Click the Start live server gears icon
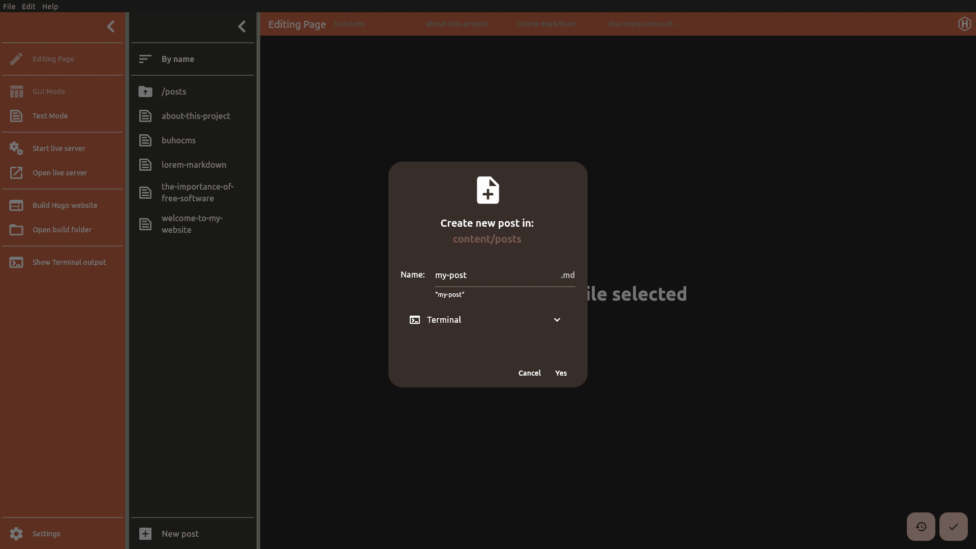Screen dimensions: 976x549 pos(16,148)
